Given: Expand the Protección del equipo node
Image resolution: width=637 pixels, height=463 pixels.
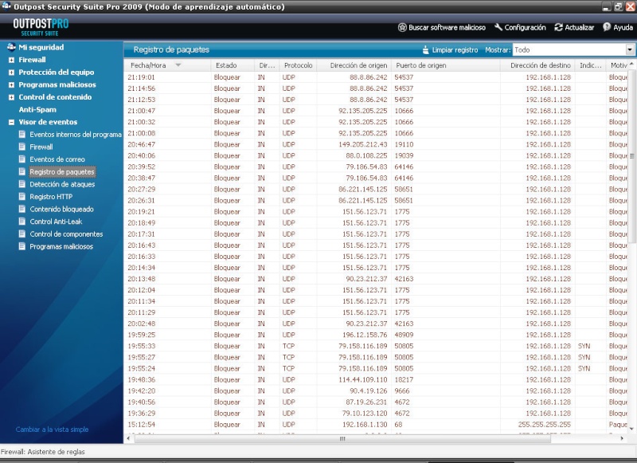Looking at the screenshot, I should coord(11,73).
